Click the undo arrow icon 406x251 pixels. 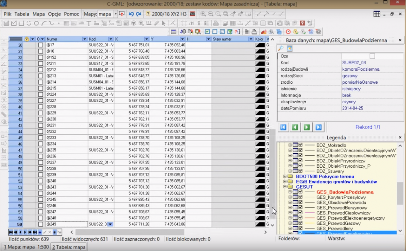point(131,14)
